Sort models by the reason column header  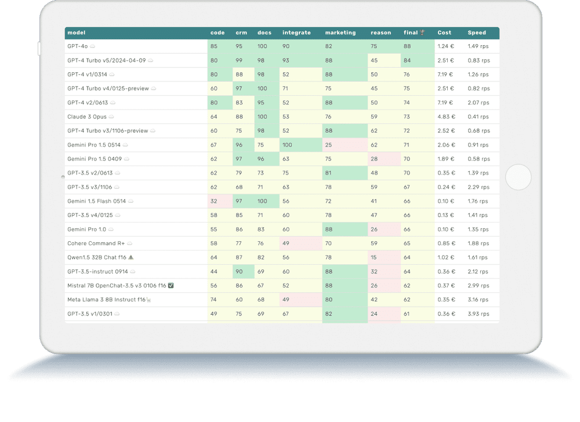point(380,32)
